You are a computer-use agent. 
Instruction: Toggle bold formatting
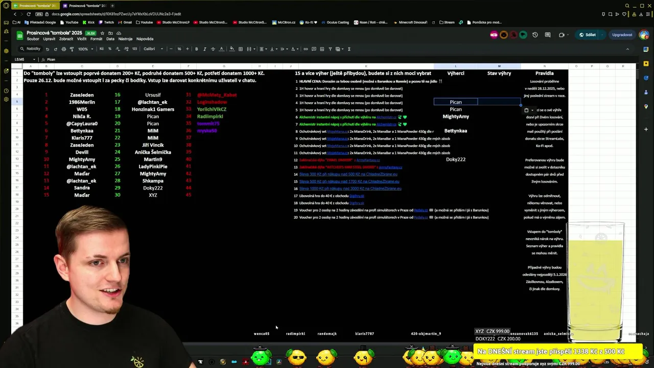(197, 49)
